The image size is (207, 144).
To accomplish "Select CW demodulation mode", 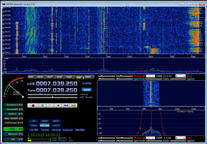I will tap(80, 77).
